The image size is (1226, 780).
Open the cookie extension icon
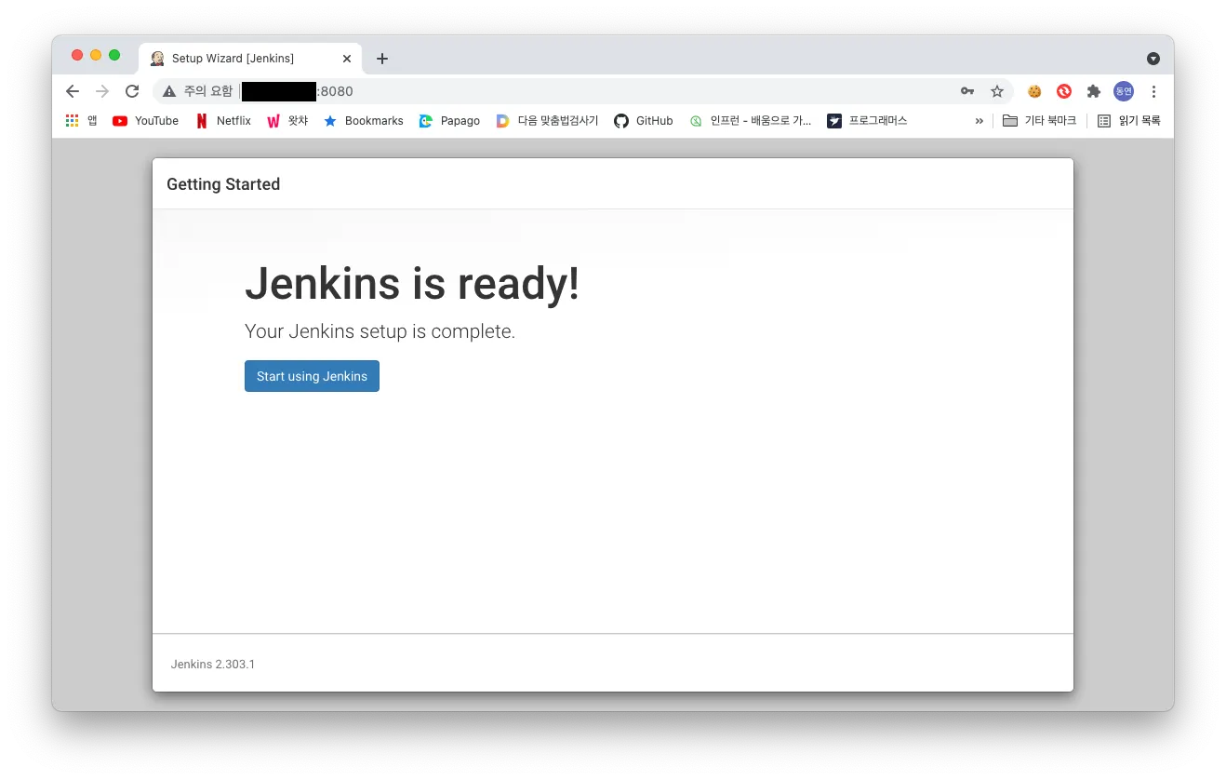(1034, 91)
